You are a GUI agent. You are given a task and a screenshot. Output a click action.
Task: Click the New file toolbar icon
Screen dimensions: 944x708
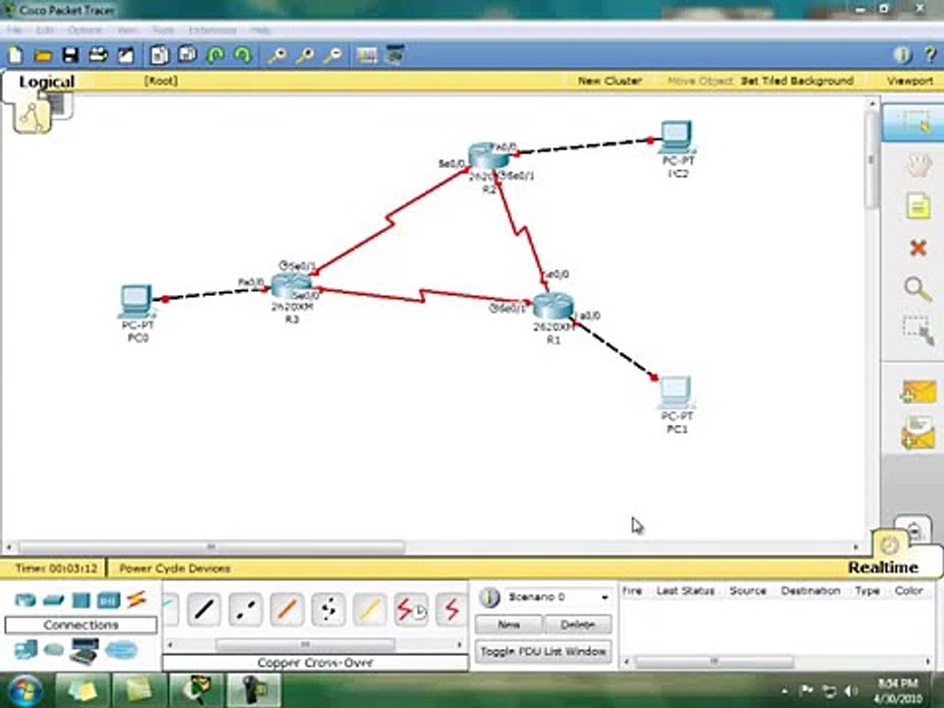pos(15,55)
